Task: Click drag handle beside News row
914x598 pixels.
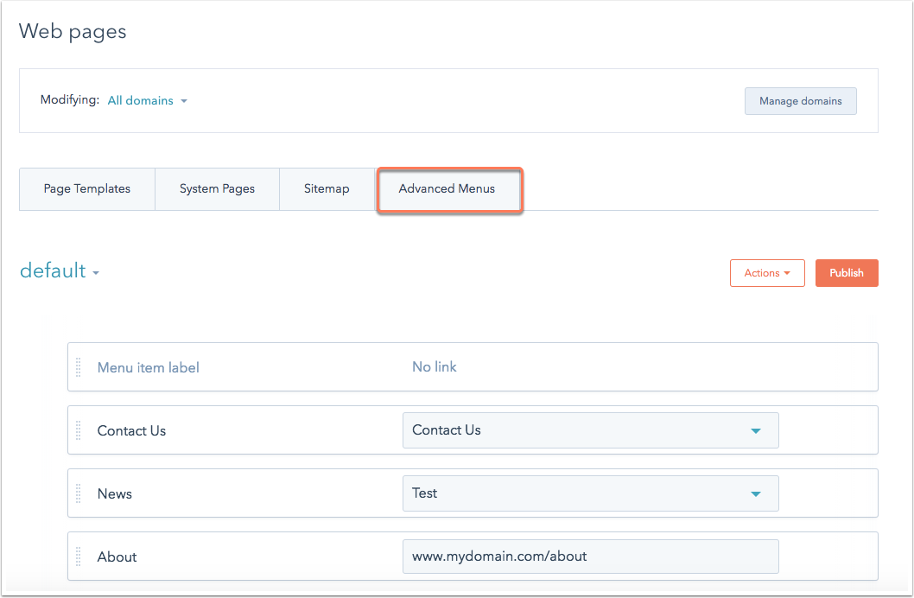Action: 79,493
